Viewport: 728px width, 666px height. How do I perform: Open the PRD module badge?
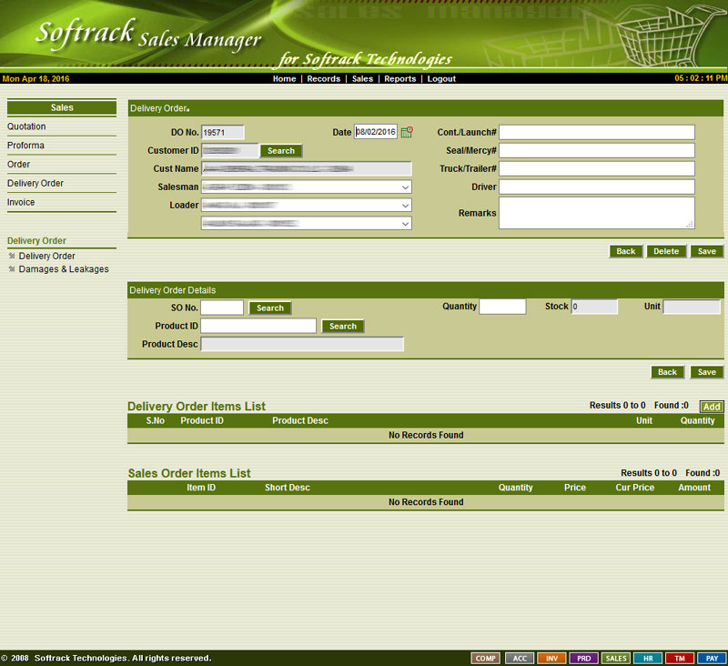point(583,658)
